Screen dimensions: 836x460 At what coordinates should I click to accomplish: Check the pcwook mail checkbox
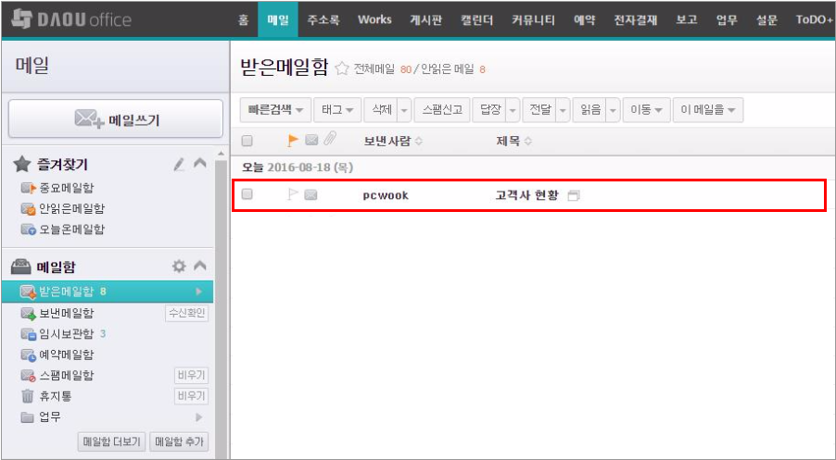click(x=247, y=194)
